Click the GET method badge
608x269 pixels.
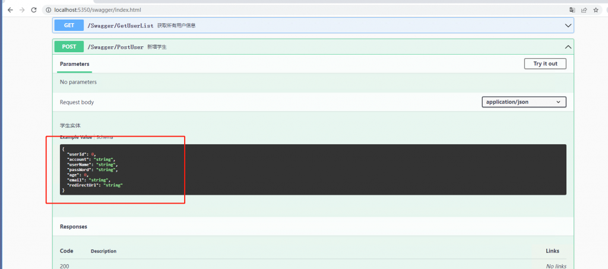pos(69,26)
